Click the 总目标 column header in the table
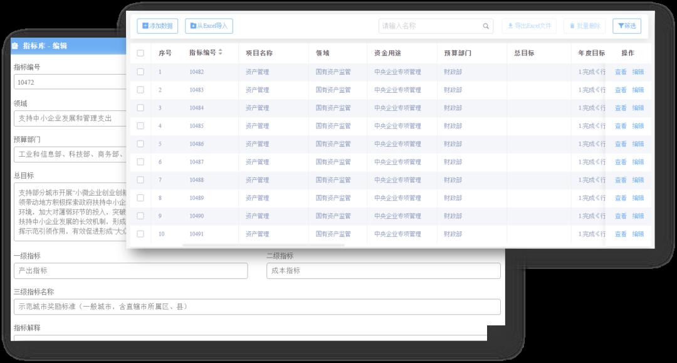 point(524,53)
